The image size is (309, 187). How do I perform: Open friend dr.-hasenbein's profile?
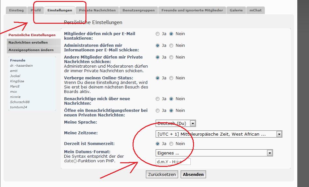tap(21, 66)
